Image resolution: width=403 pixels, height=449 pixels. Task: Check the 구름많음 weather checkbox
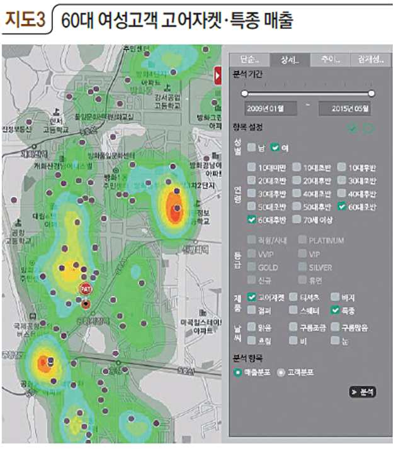point(335,327)
